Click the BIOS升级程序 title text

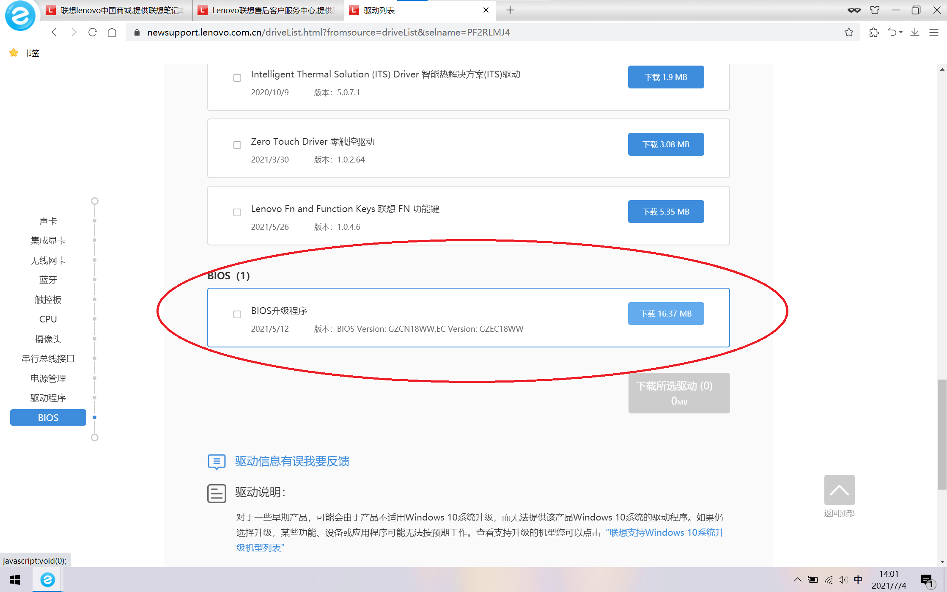coord(279,311)
